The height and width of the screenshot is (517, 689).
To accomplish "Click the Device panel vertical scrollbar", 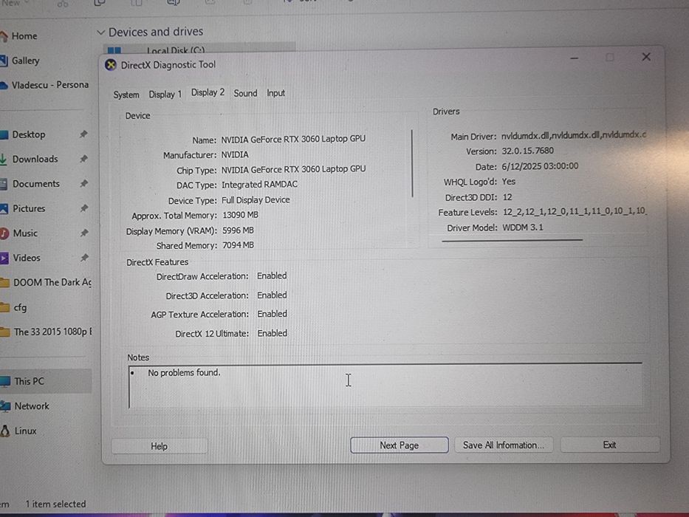I will pyautogui.click(x=412, y=163).
